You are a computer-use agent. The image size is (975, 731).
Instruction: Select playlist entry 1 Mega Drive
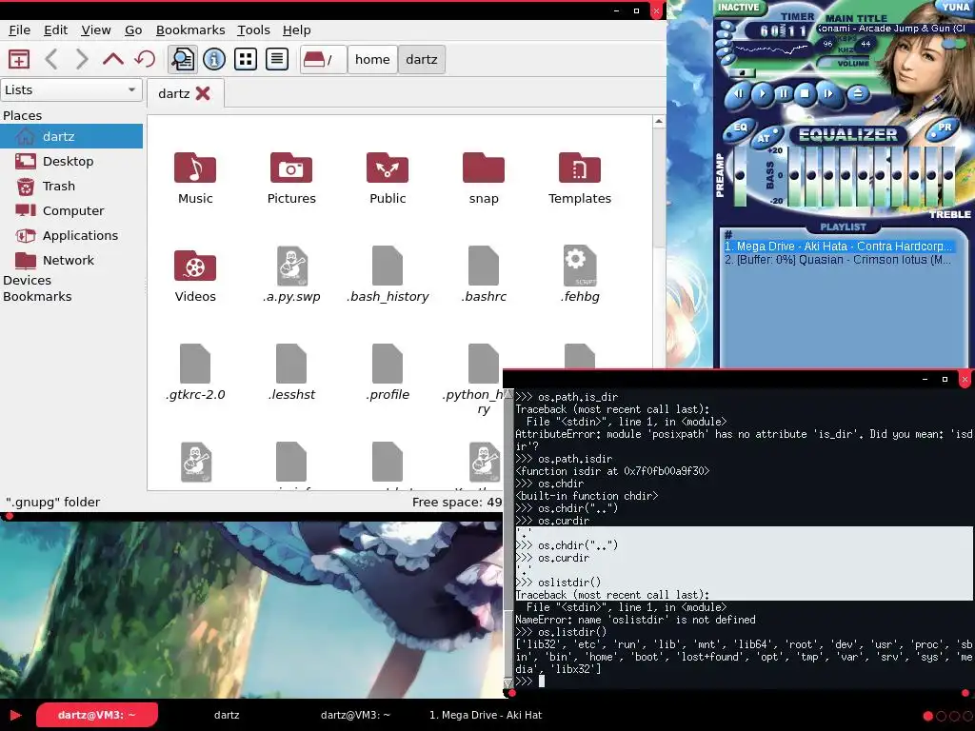coord(838,247)
